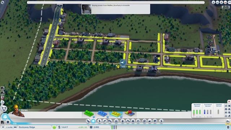Click the shield icon beside City button
The width and height of the screenshot is (231, 130).
8,122
